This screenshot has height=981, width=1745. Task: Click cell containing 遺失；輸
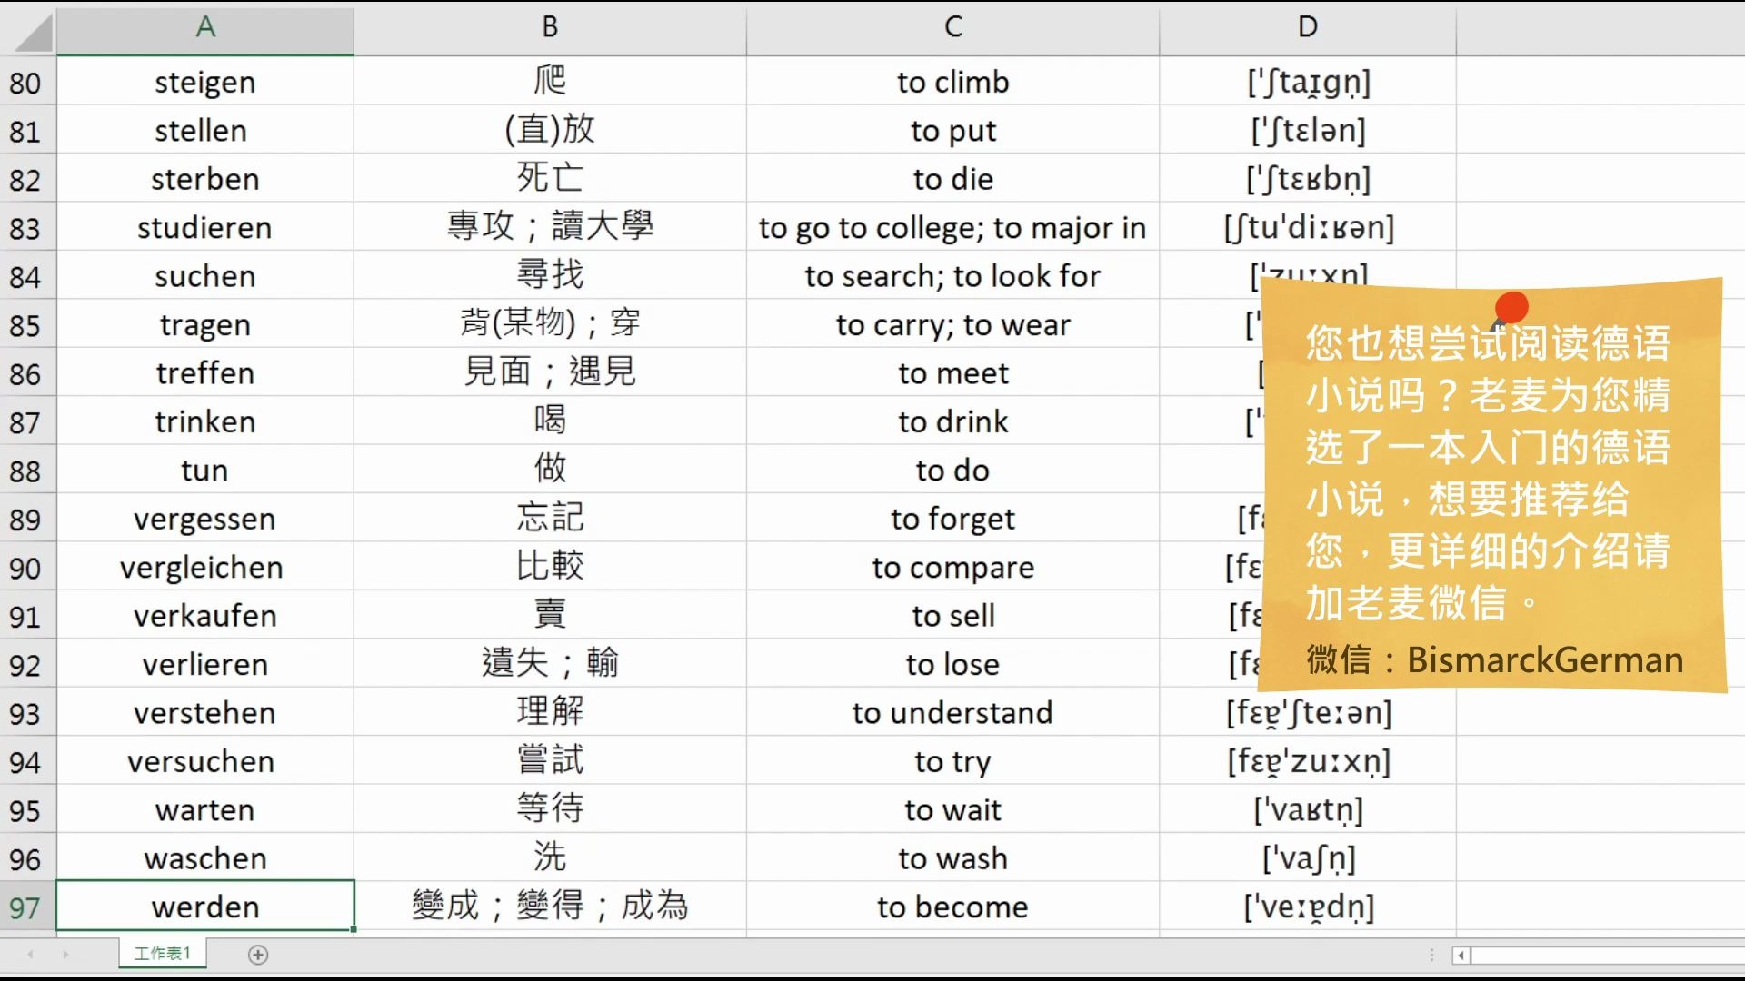[x=550, y=664]
